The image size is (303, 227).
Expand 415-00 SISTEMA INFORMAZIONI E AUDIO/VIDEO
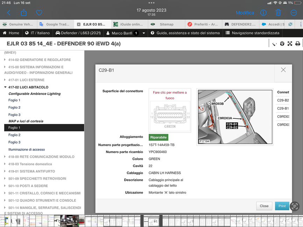(x=5, y=67)
